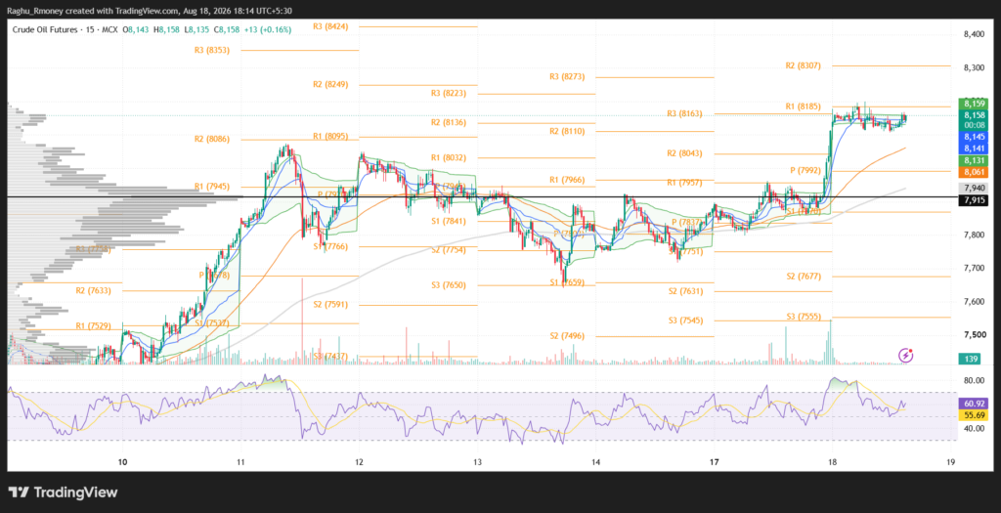Click the 139 volume label
The width and height of the screenshot is (1001, 513).
(971, 360)
